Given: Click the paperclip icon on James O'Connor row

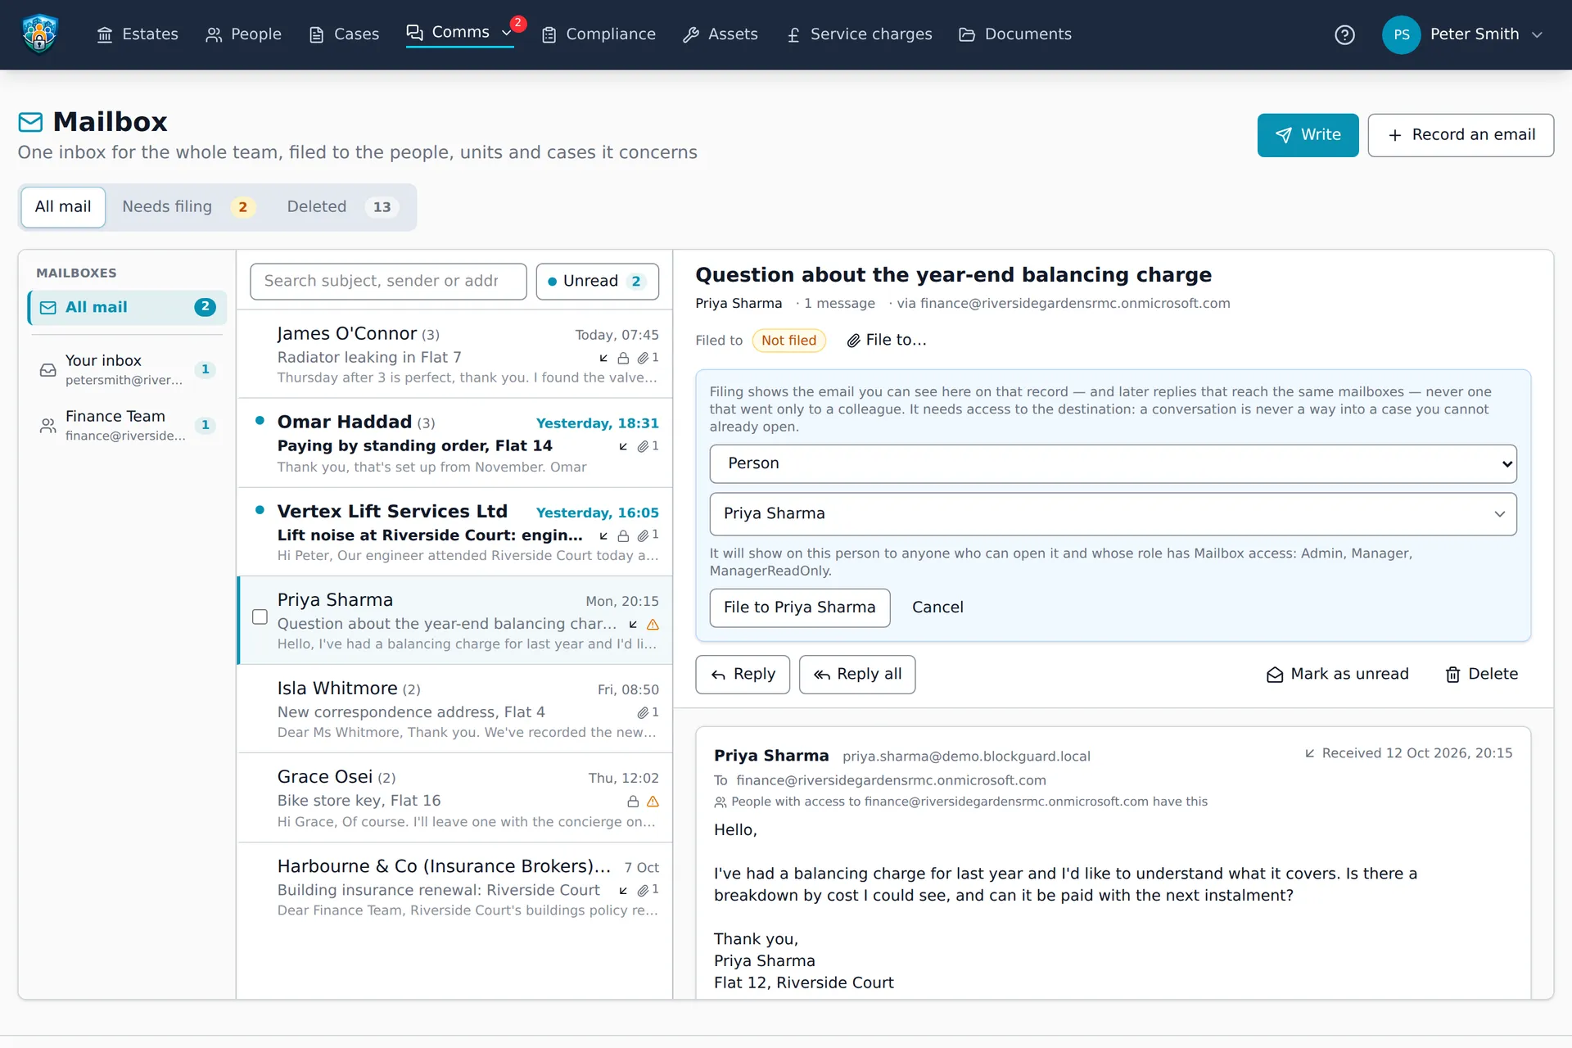Looking at the screenshot, I should click(x=643, y=358).
